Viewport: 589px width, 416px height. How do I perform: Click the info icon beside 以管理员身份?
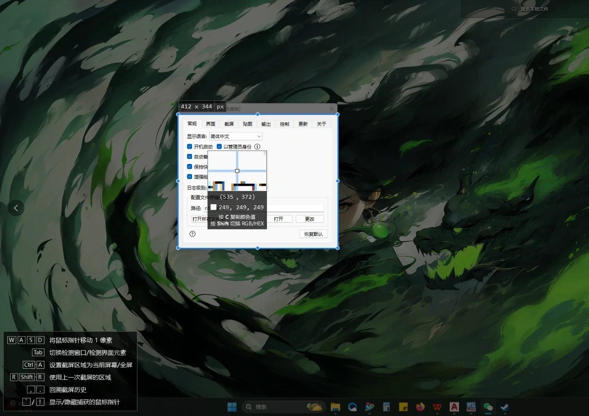tap(257, 146)
